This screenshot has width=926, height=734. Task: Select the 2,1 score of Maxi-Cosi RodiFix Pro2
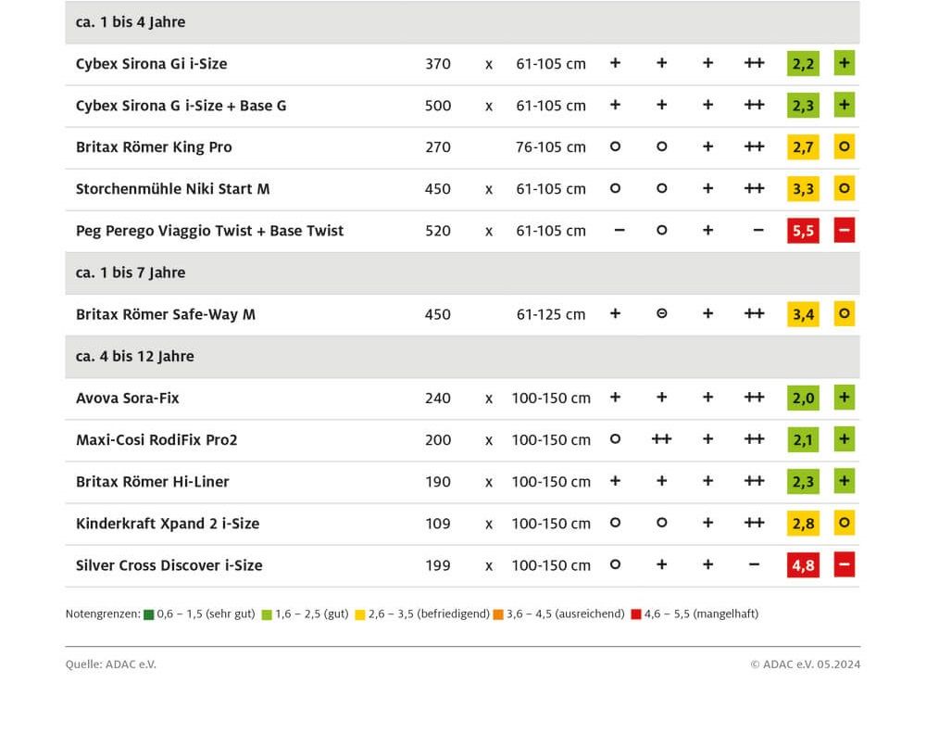[x=803, y=439]
